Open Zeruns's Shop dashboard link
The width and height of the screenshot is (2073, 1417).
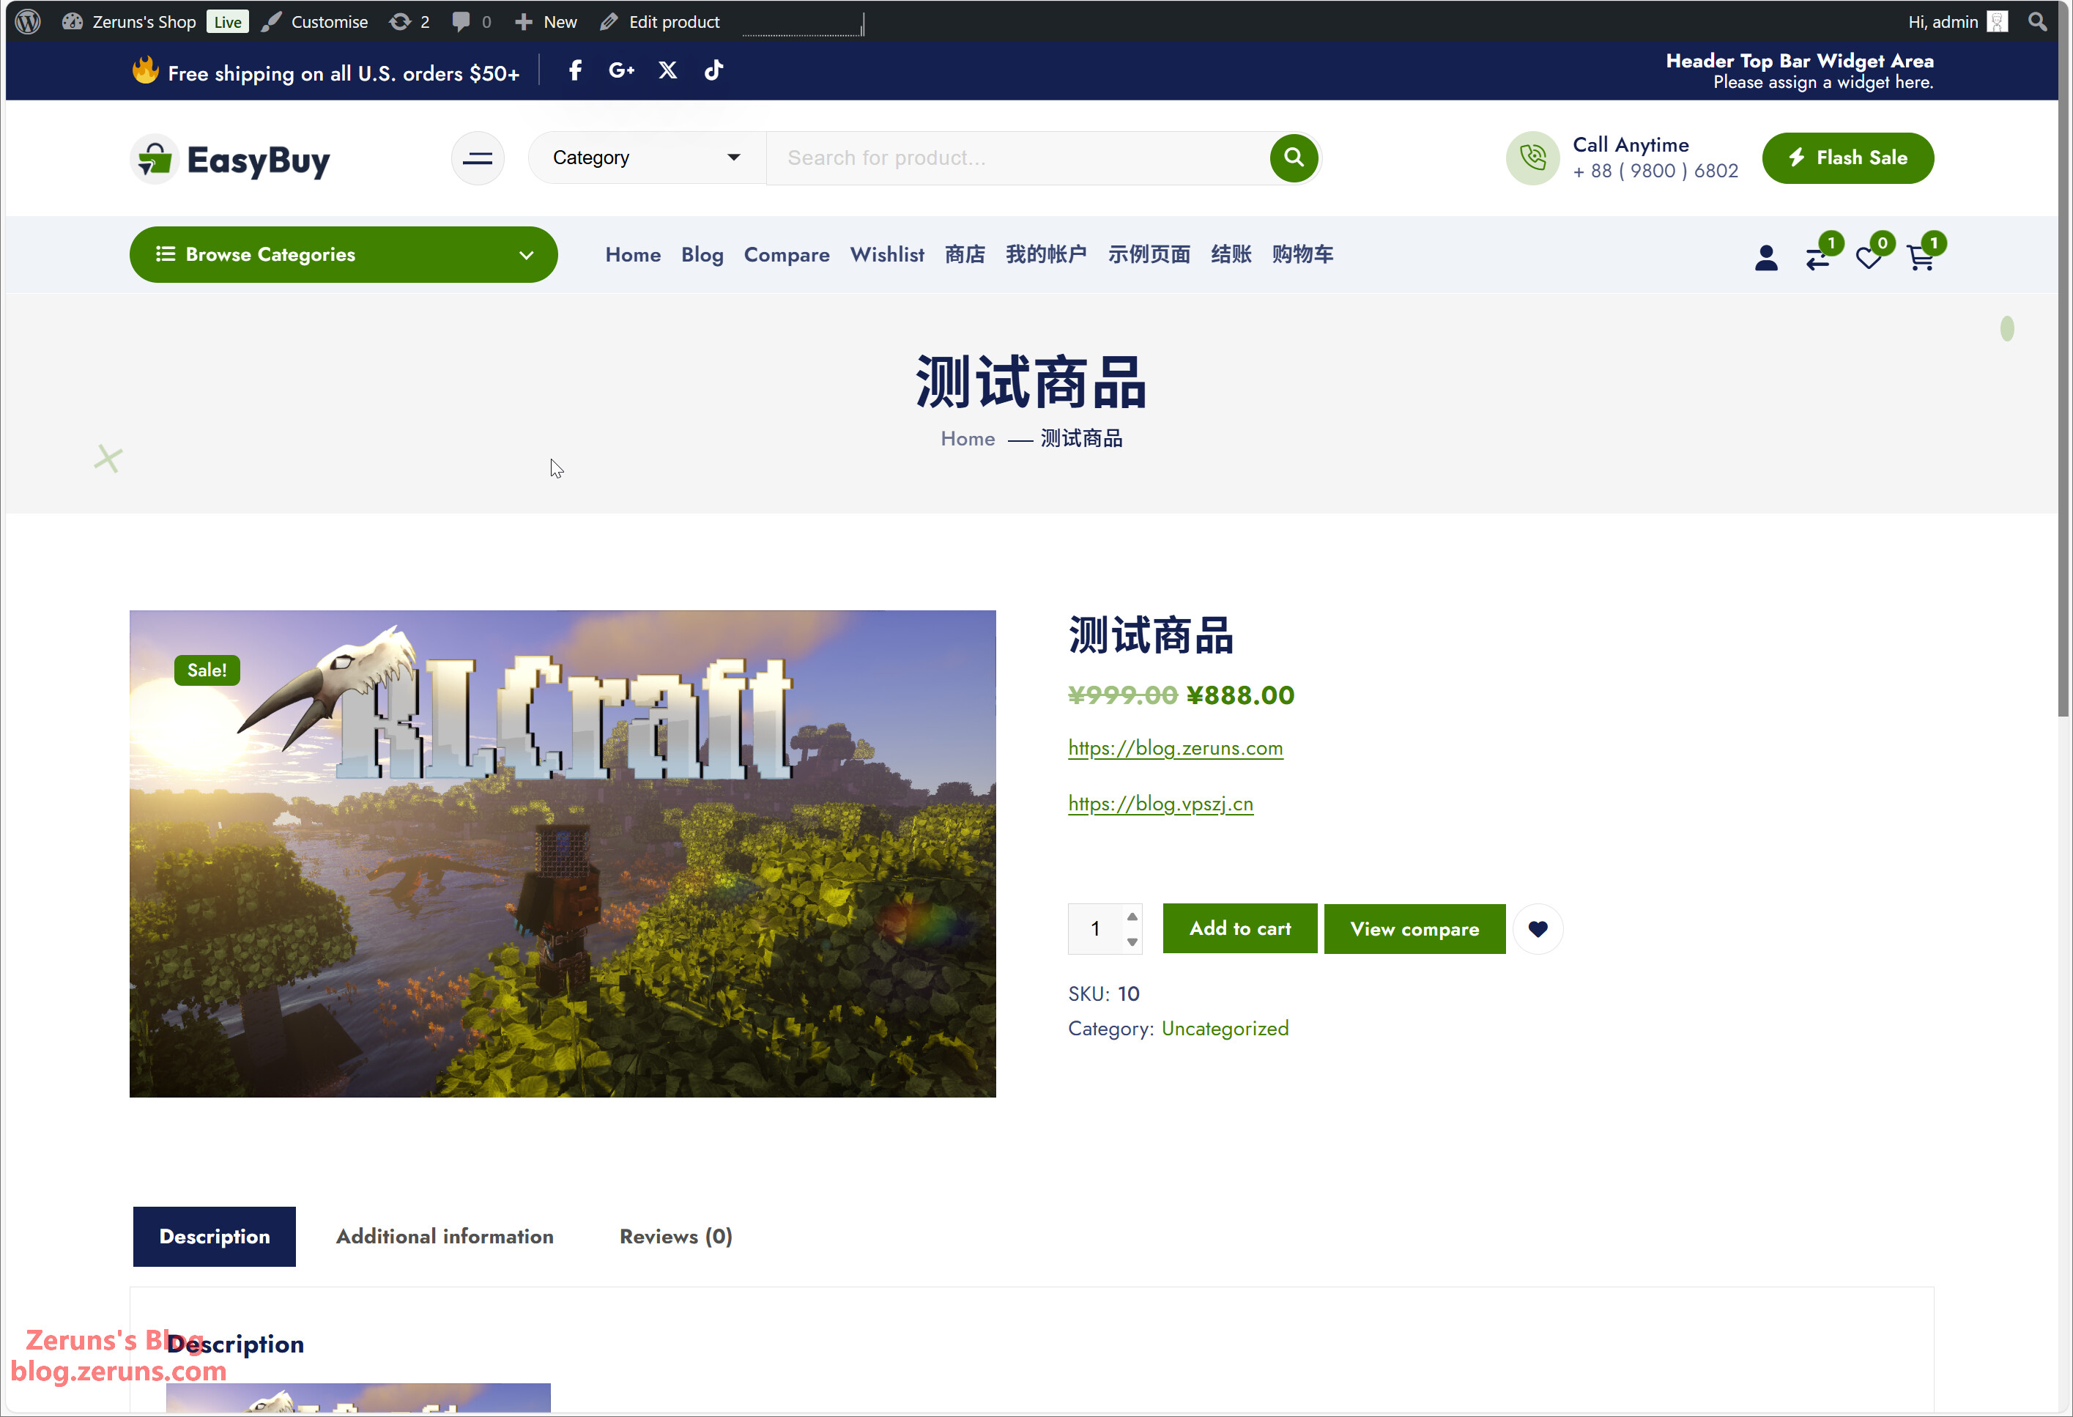[x=128, y=21]
